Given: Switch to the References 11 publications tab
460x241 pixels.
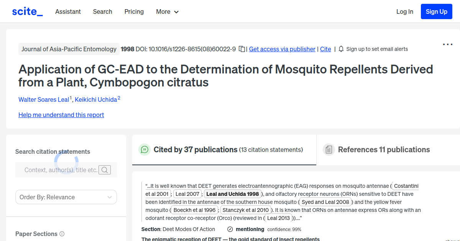Looking at the screenshot, I should [x=384, y=150].
